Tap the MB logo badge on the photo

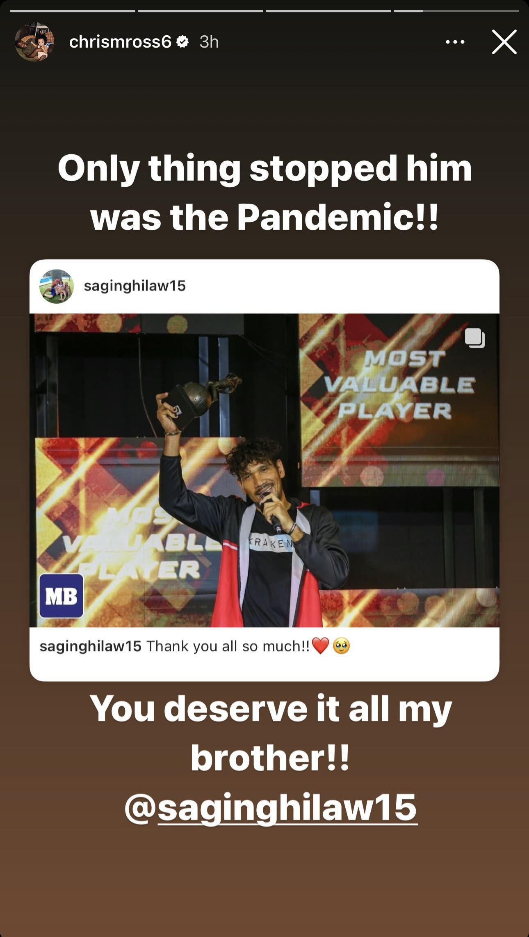pos(62,596)
